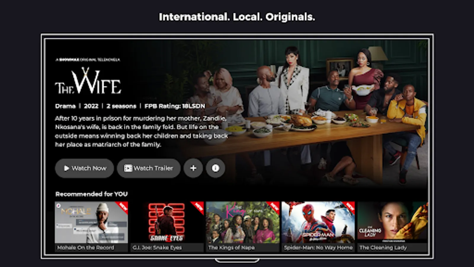Open Spider-Man: No Way Home poster
This screenshot has width=474, height=267.
(x=318, y=223)
